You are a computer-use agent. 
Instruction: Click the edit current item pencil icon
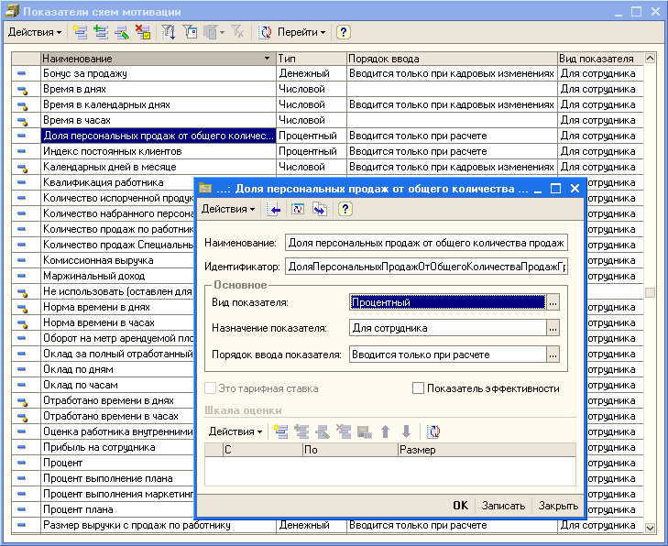121,32
